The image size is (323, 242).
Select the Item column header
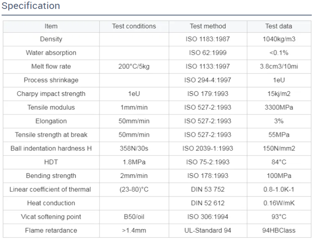coord(51,26)
